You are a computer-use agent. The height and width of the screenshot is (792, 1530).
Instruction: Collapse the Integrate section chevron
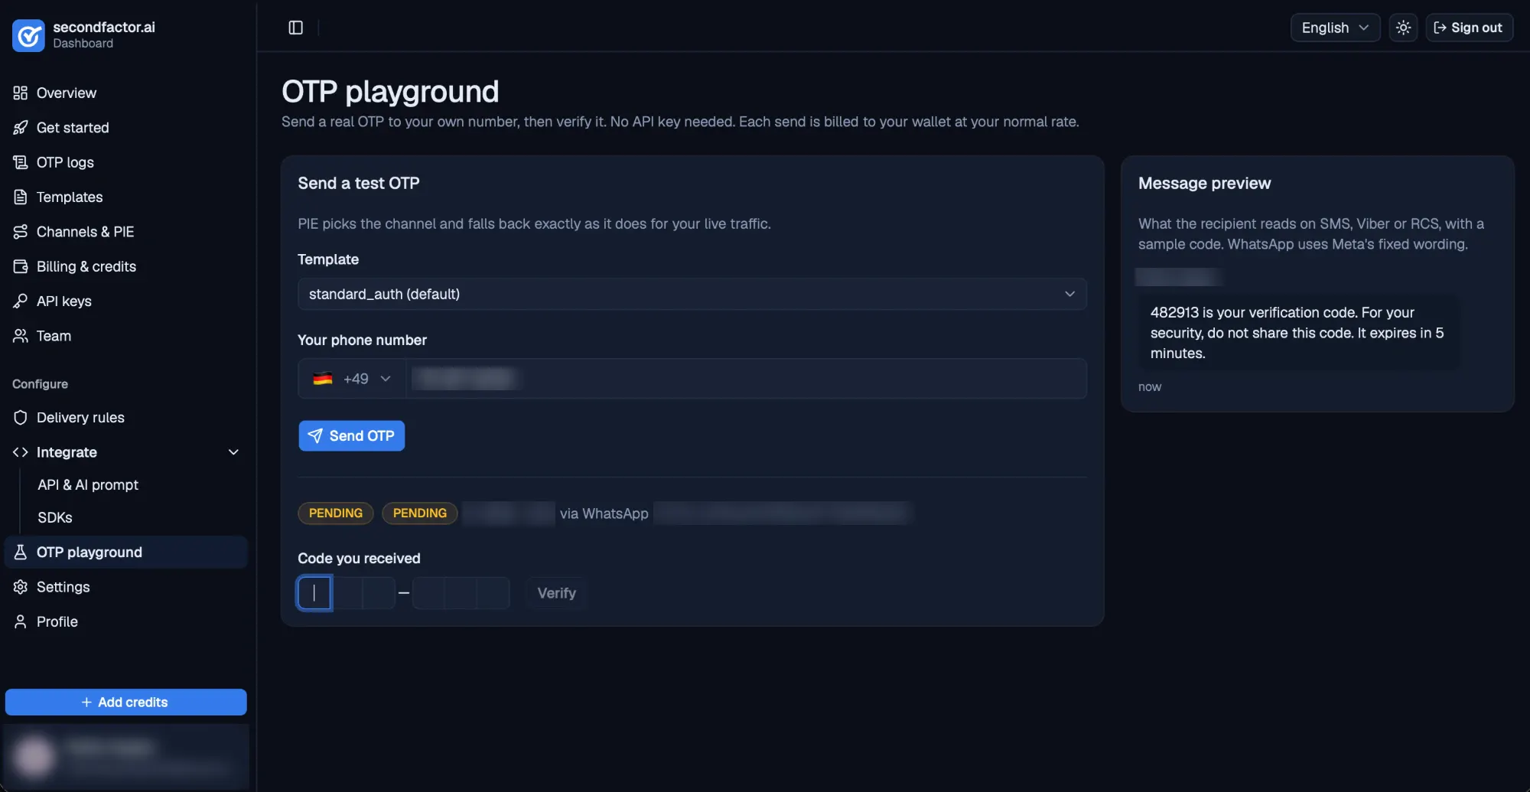[234, 452]
